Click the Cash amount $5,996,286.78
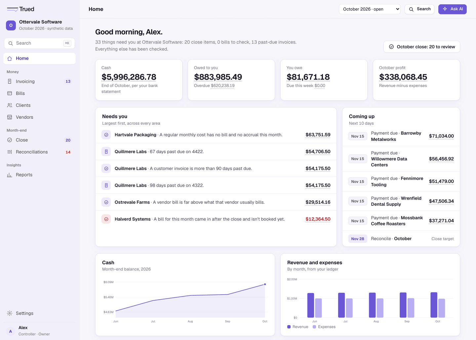The width and height of the screenshot is (476, 340). click(129, 77)
